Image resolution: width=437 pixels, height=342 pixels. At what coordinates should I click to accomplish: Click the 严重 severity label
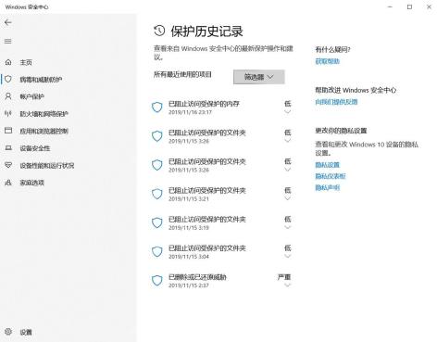[284, 277]
